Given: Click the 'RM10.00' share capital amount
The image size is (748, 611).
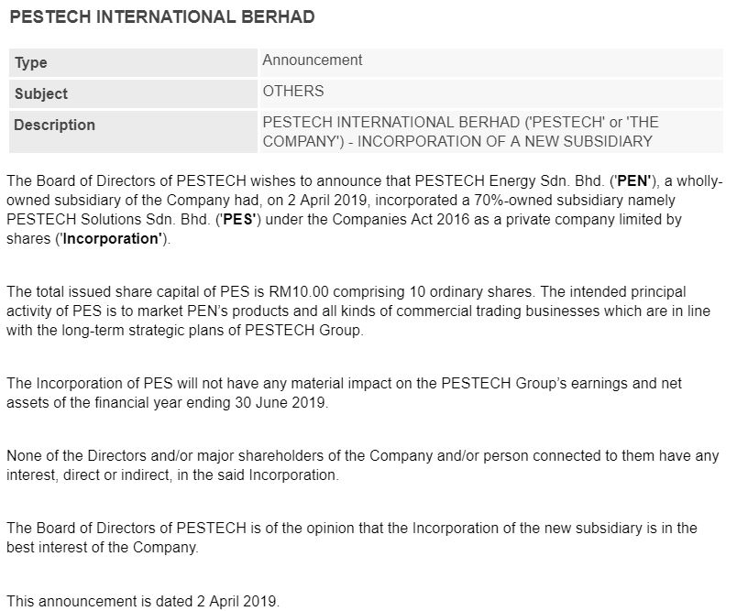Looking at the screenshot, I should coord(299,291).
